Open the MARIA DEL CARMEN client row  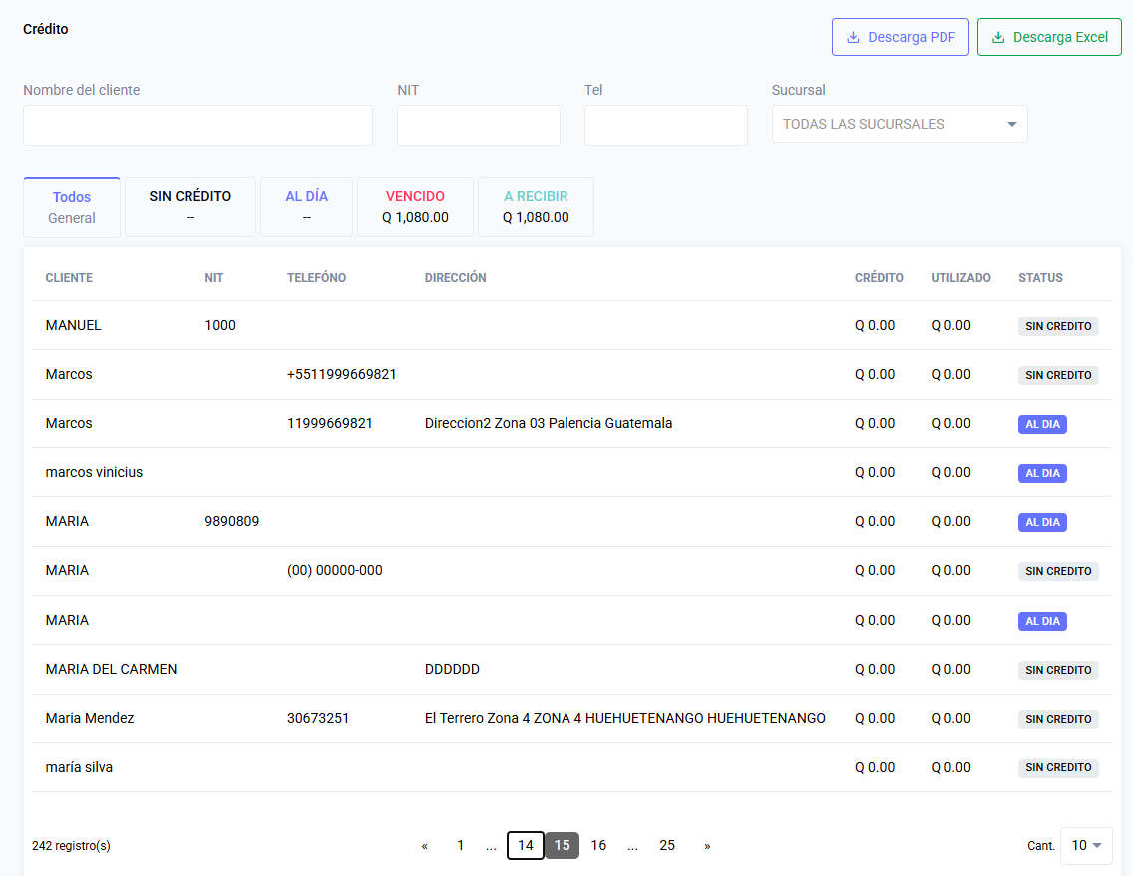572,670
